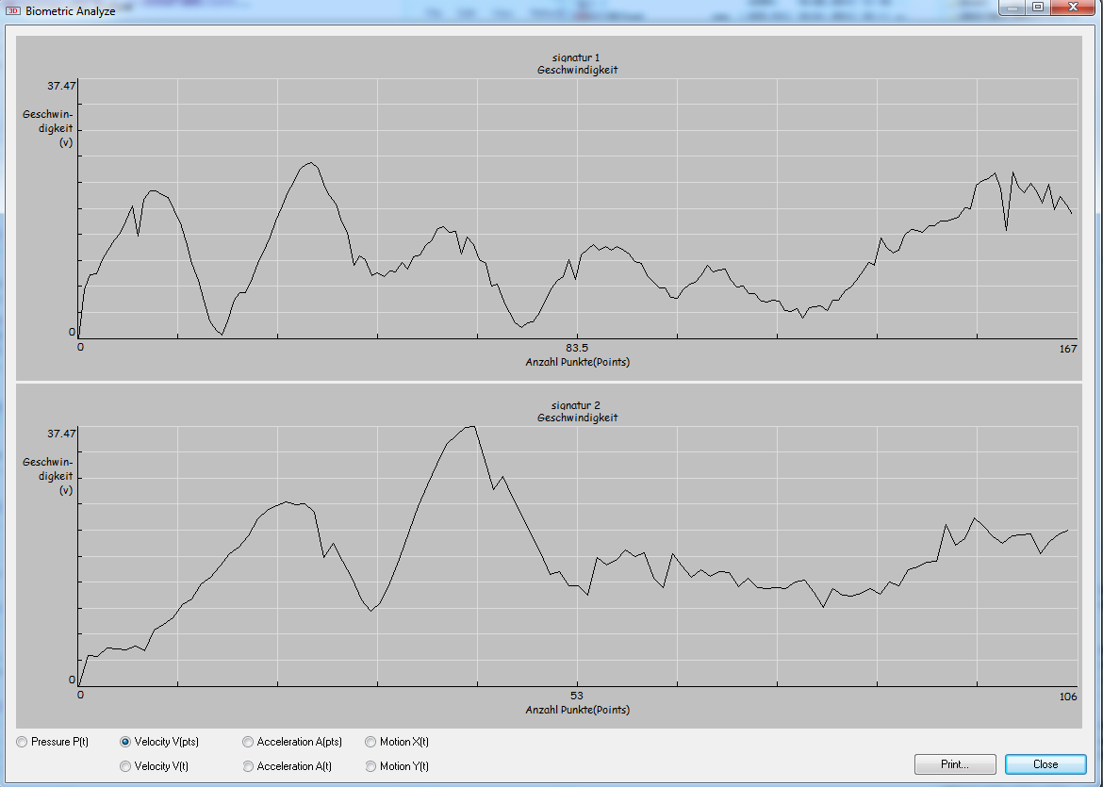Click the Print... button
Image resolution: width=1103 pixels, height=787 pixels.
point(954,764)
